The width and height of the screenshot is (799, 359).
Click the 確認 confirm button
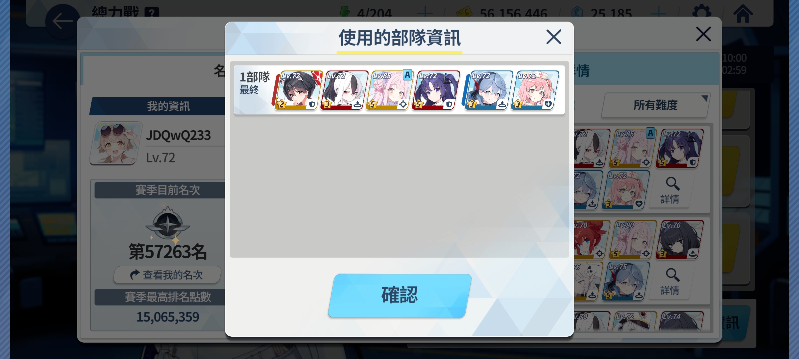pos(400,295)
